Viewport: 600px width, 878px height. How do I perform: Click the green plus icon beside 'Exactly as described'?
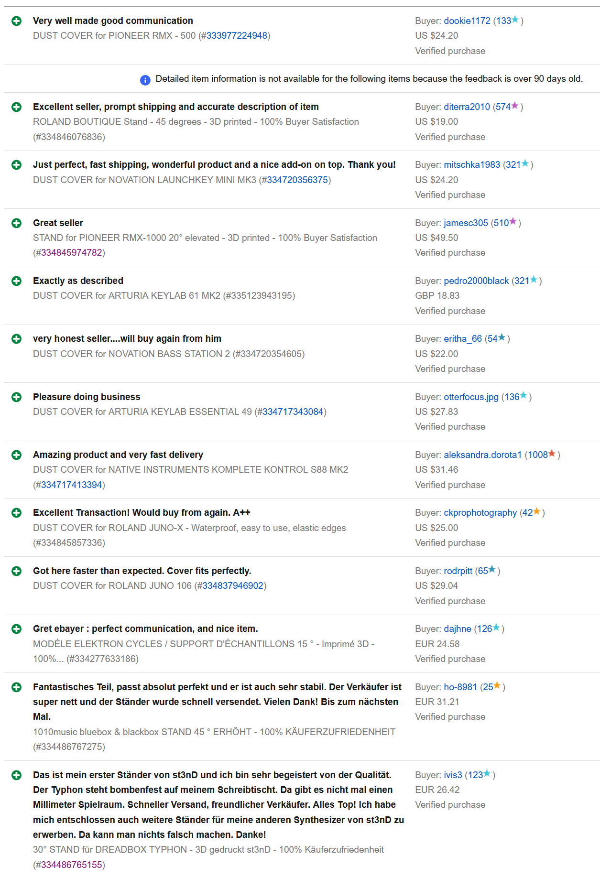coord(17,281)
